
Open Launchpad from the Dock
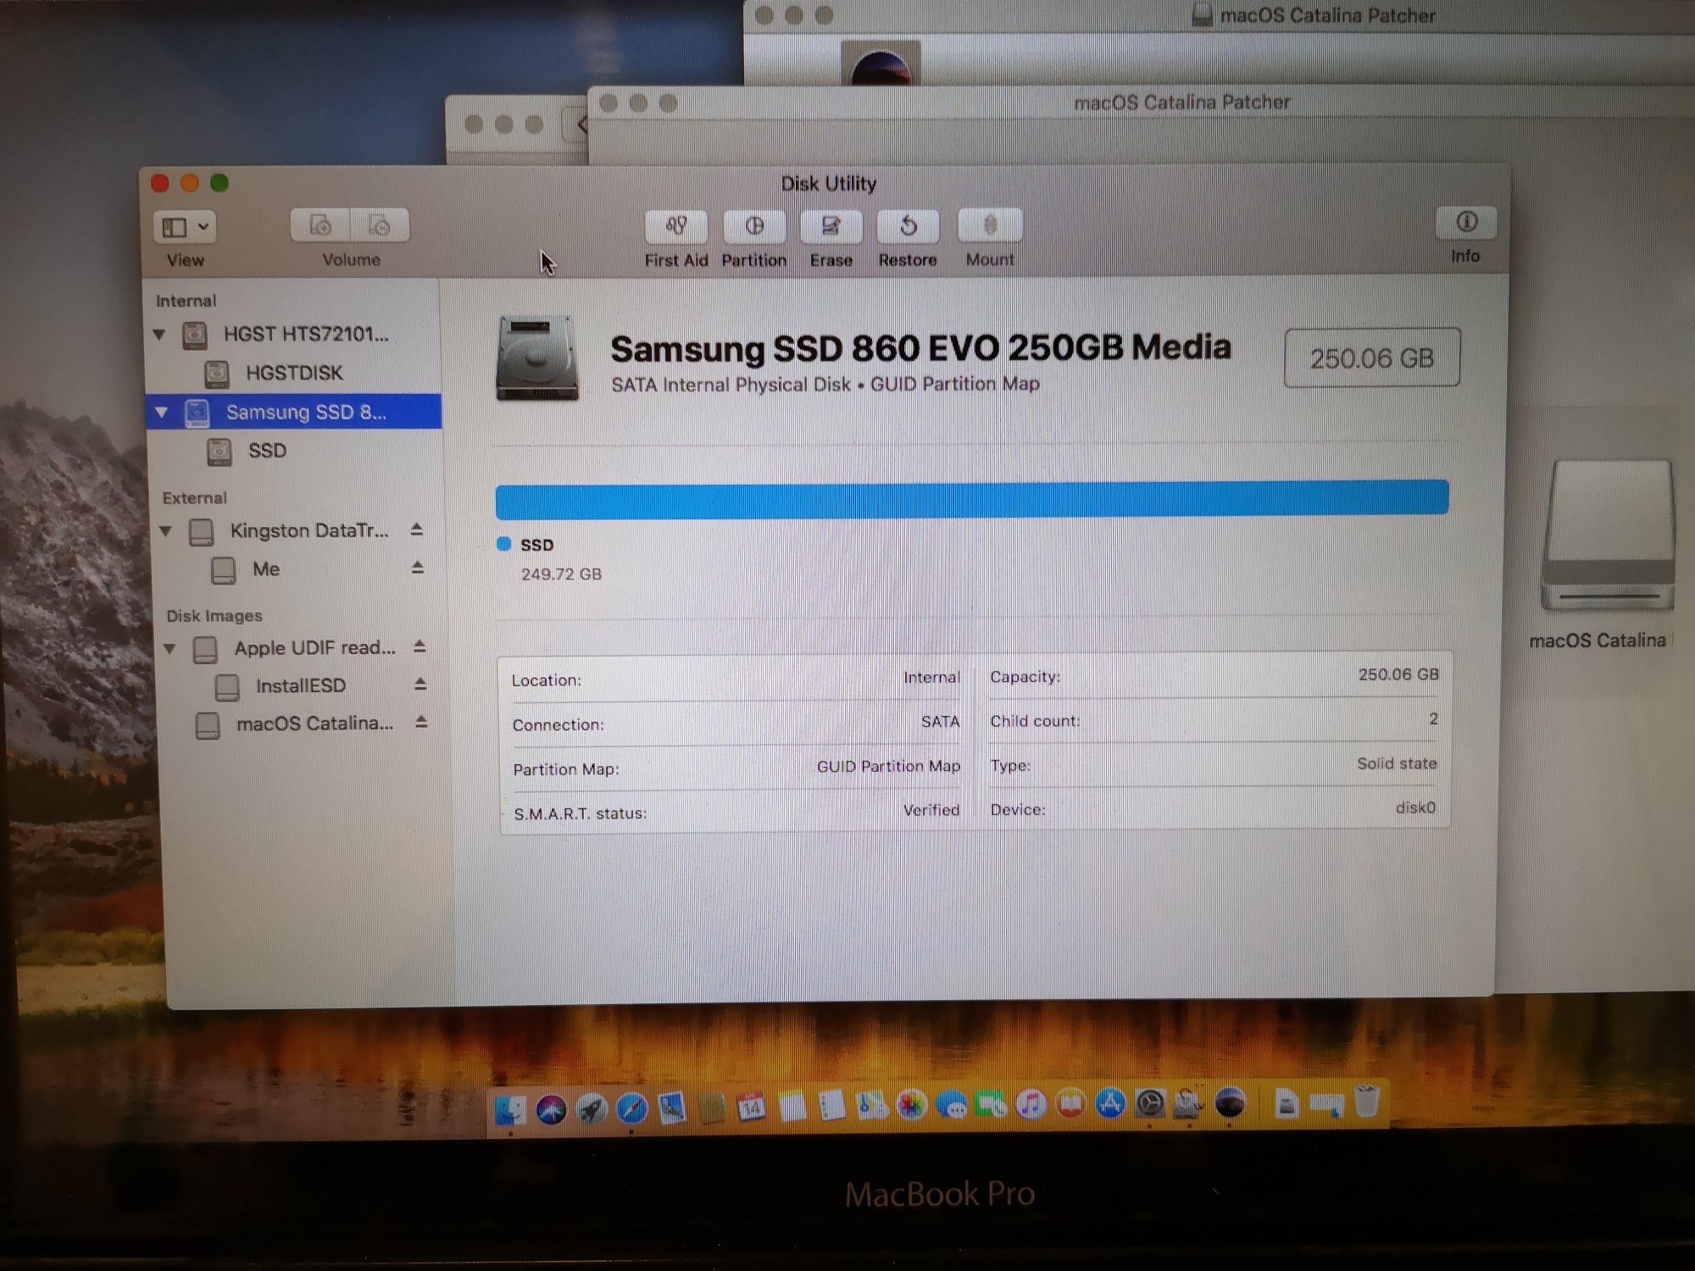[592, 1107]
